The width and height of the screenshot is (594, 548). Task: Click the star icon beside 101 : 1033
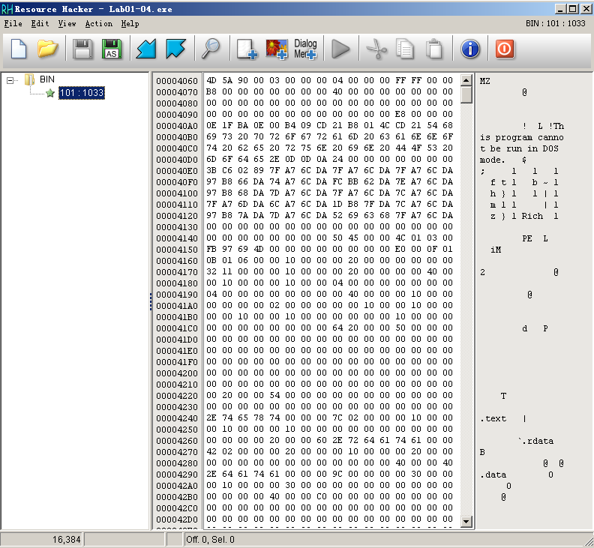point(50,93)
